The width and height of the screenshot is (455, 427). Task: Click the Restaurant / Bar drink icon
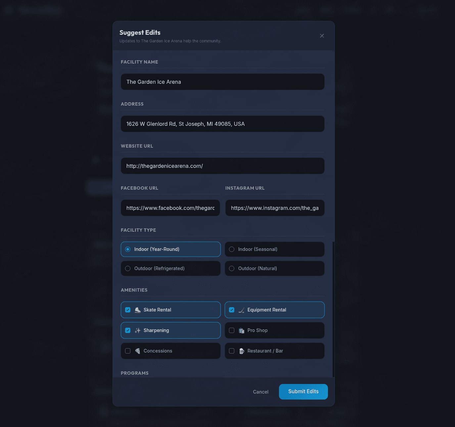point(242,351)
